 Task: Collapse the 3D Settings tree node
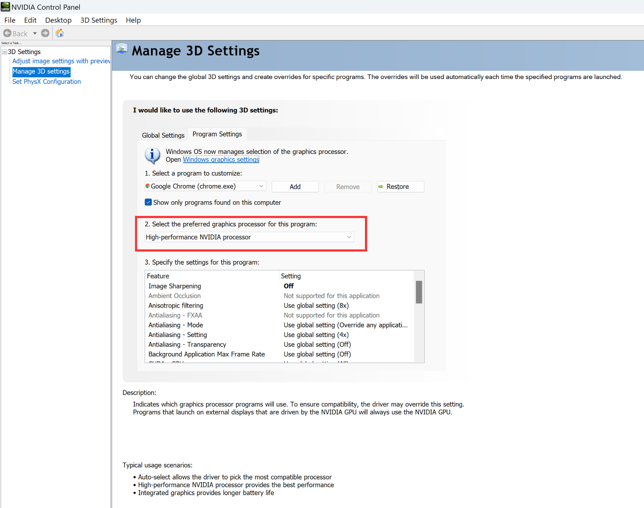pyautogui.click(x=5, y=52)
